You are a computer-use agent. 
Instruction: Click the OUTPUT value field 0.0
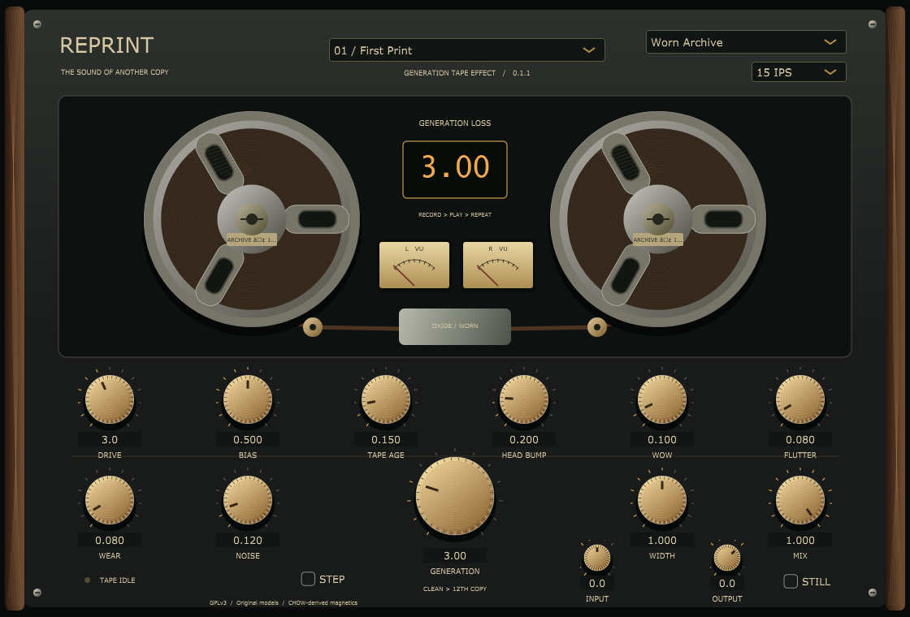click(727, 584)
